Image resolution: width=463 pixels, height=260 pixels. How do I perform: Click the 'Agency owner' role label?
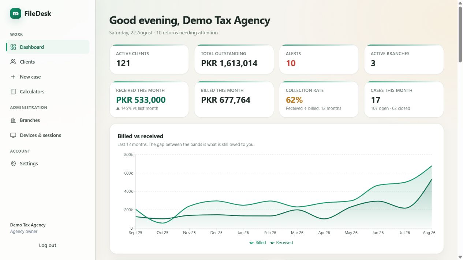coord(24,232)
